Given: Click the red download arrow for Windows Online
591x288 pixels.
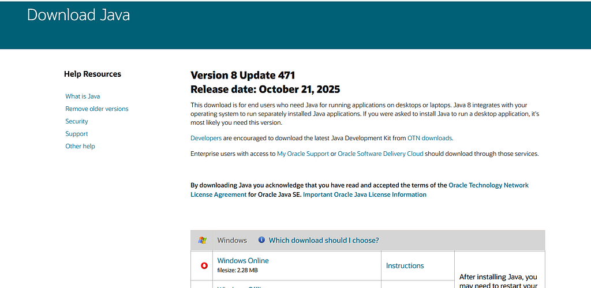Looking at the screenshot, I should 204,265.
